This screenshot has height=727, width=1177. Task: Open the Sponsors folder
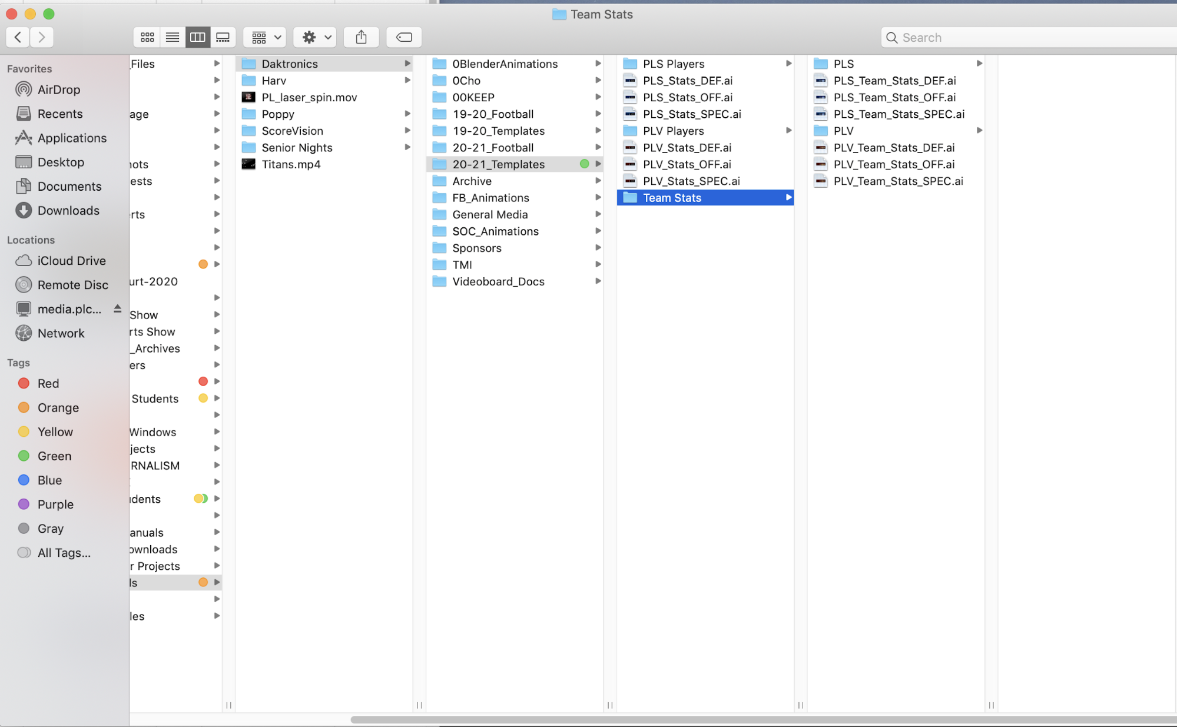[476, 248]
